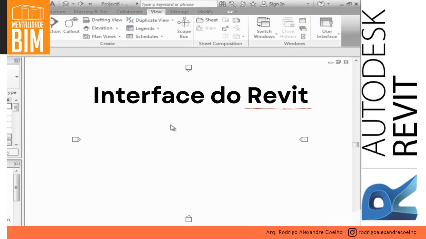Click the star favorites icon
This screenshot has height=239, width=426.
[x=253, y=4]
